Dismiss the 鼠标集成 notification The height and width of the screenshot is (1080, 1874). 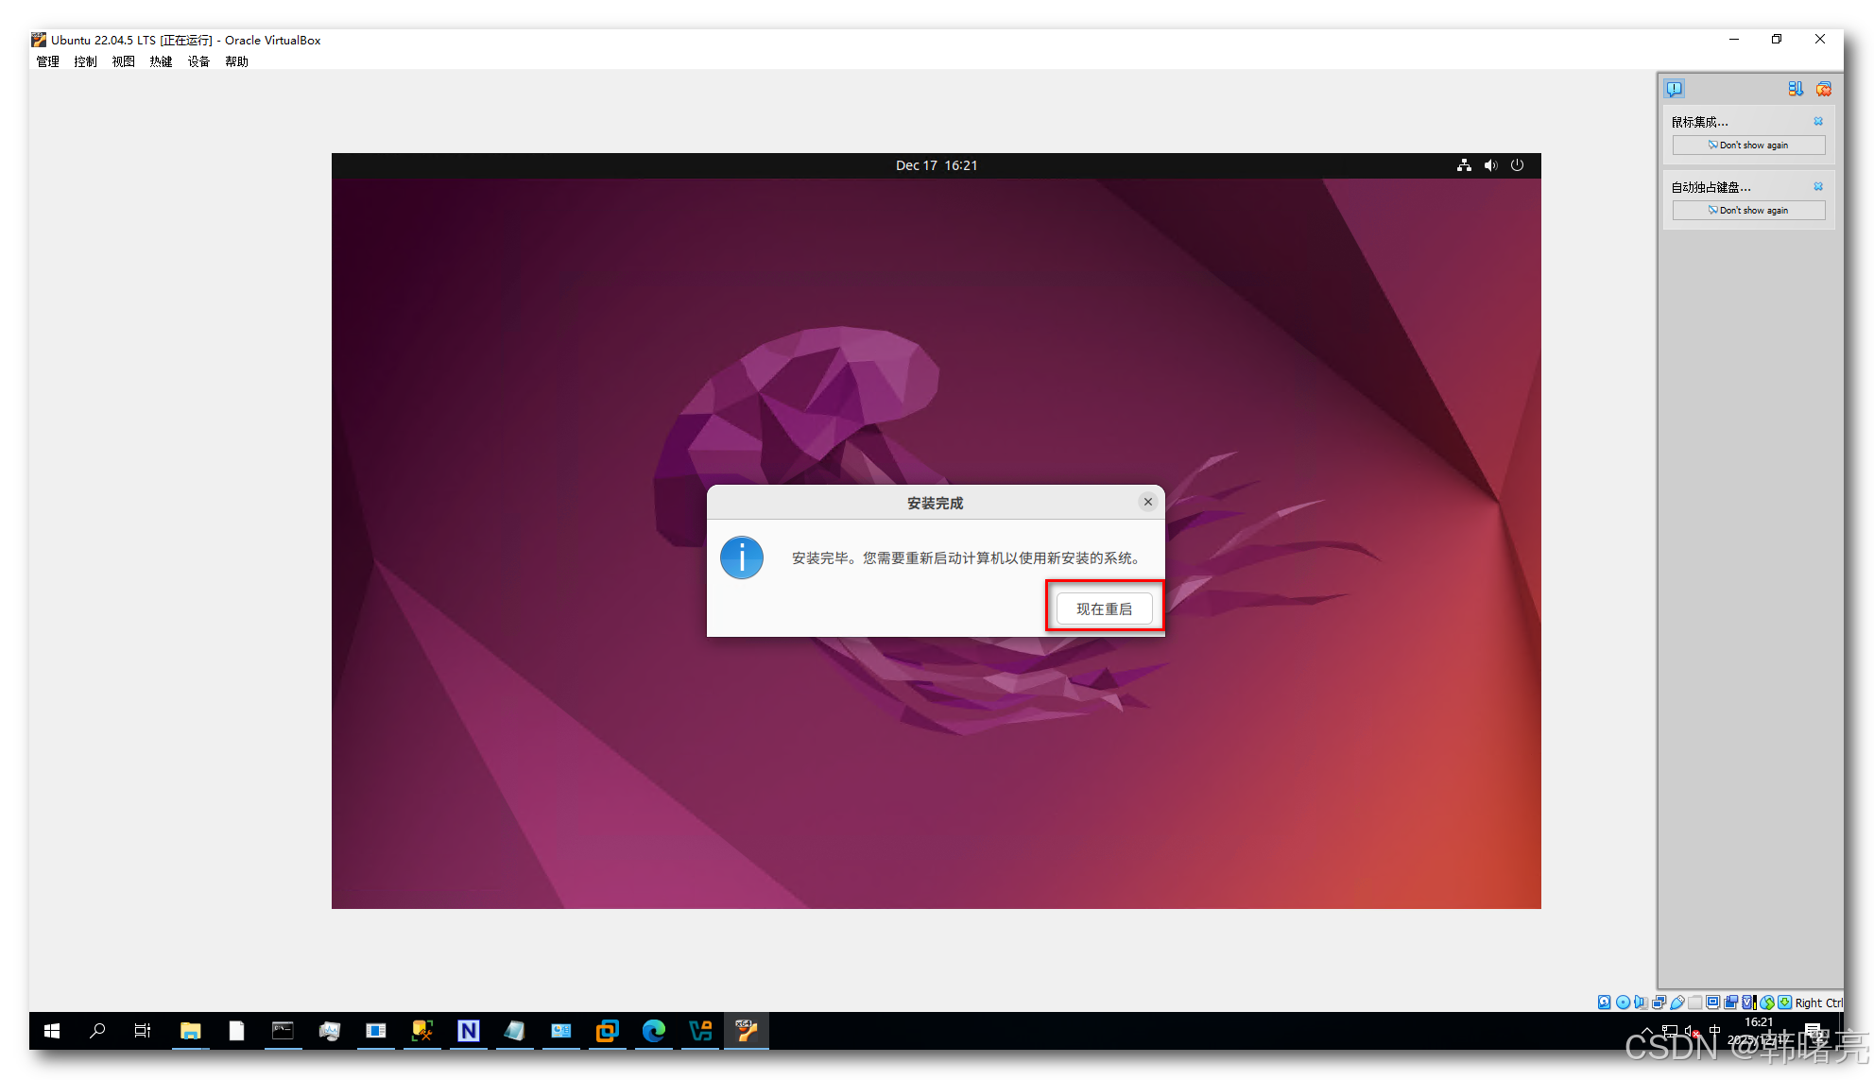coord(1818,121)
